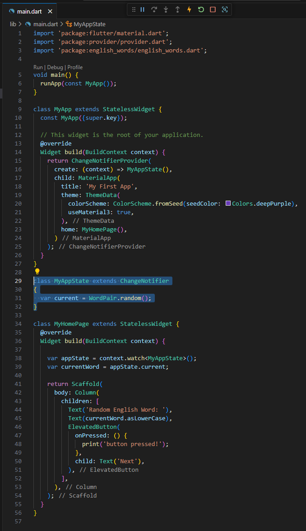Click the // Scaffold closing label comment
The width and height of the screenshot is (306, 531).
pos(78,495)
